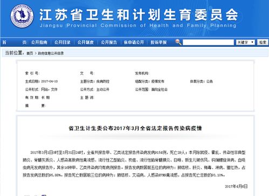This screenshot has width=269, height=196.
Task: Click the 索引号 field label
Action: pos(32,73)
